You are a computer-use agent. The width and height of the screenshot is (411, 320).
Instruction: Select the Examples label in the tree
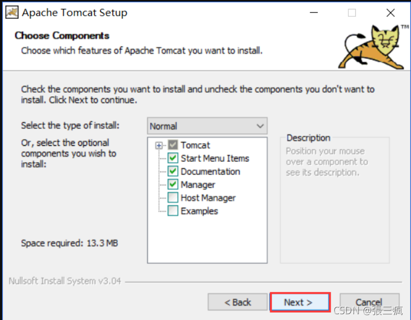click(199, 211)
